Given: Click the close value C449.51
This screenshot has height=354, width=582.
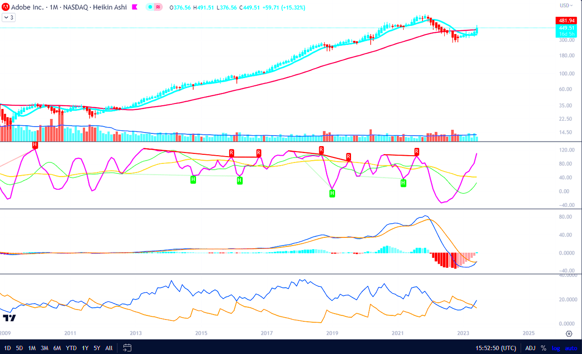Looking at the screenshot, I should pyautogui.click(x=249, y=8).
